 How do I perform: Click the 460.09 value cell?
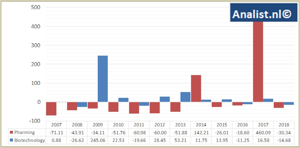[x=263, y=132]
